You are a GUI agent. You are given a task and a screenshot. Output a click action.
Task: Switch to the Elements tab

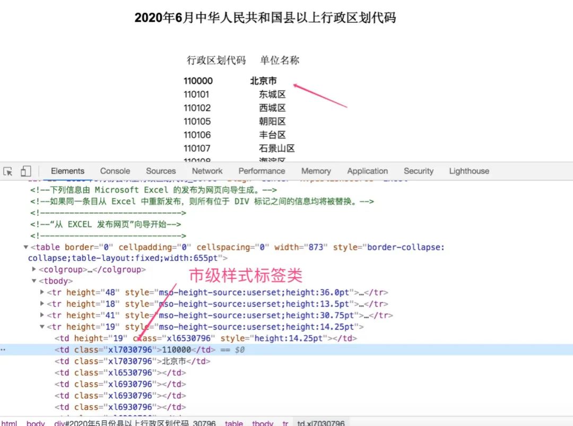point(67,171)
